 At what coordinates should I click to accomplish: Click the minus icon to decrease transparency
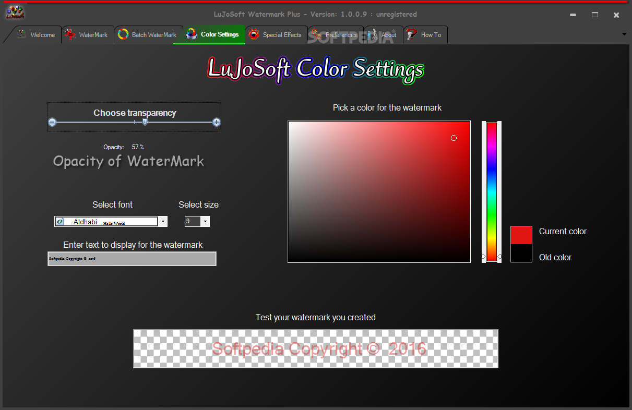[x=52, y=122]
